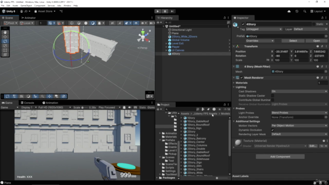The image size is (329, 185).
Task: Click the global search magnifier icon
Action: pos(304,11)
